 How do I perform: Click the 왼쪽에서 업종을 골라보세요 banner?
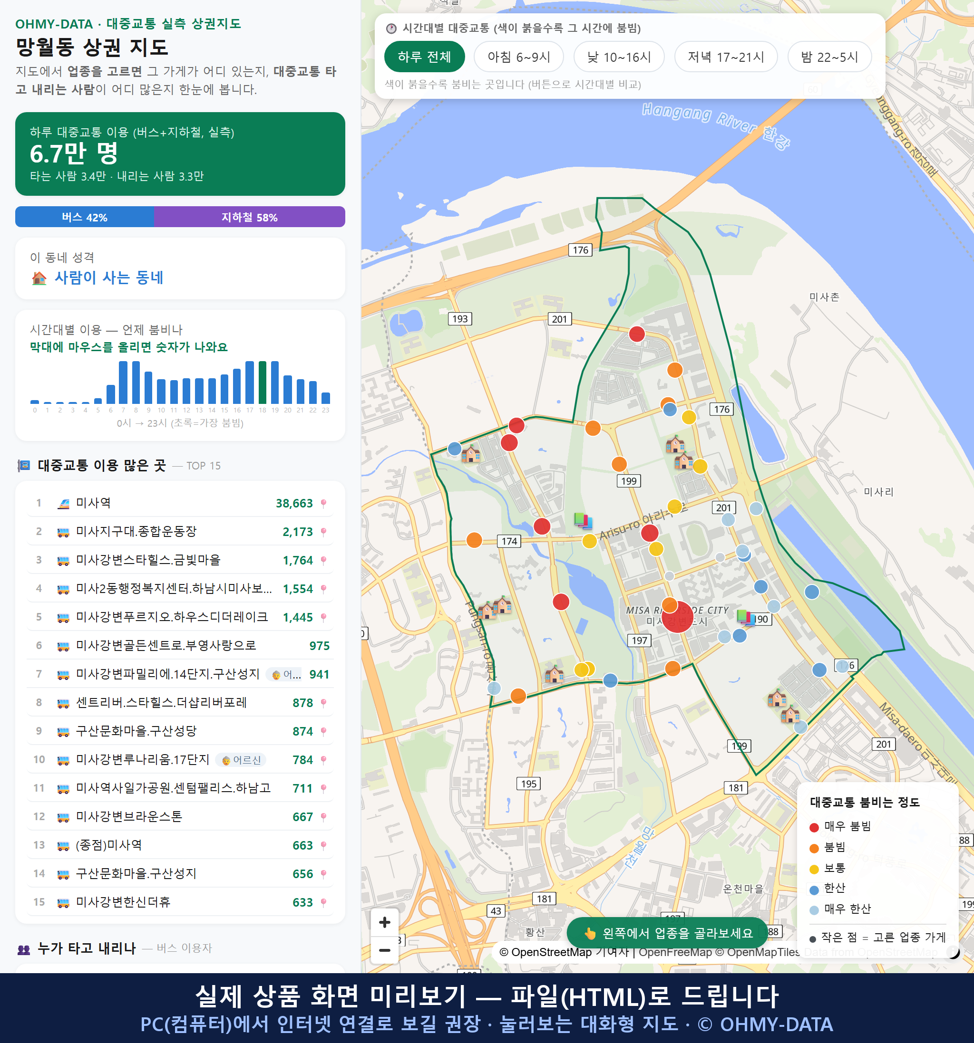[667, 933]
